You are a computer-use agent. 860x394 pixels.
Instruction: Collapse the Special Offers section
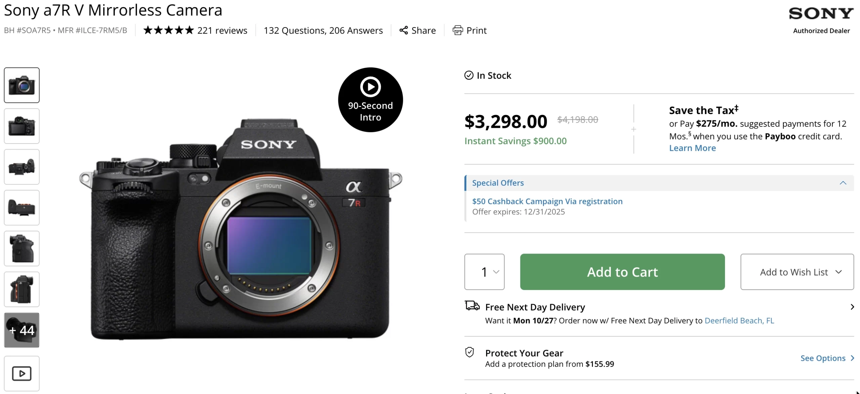(843, 183)
